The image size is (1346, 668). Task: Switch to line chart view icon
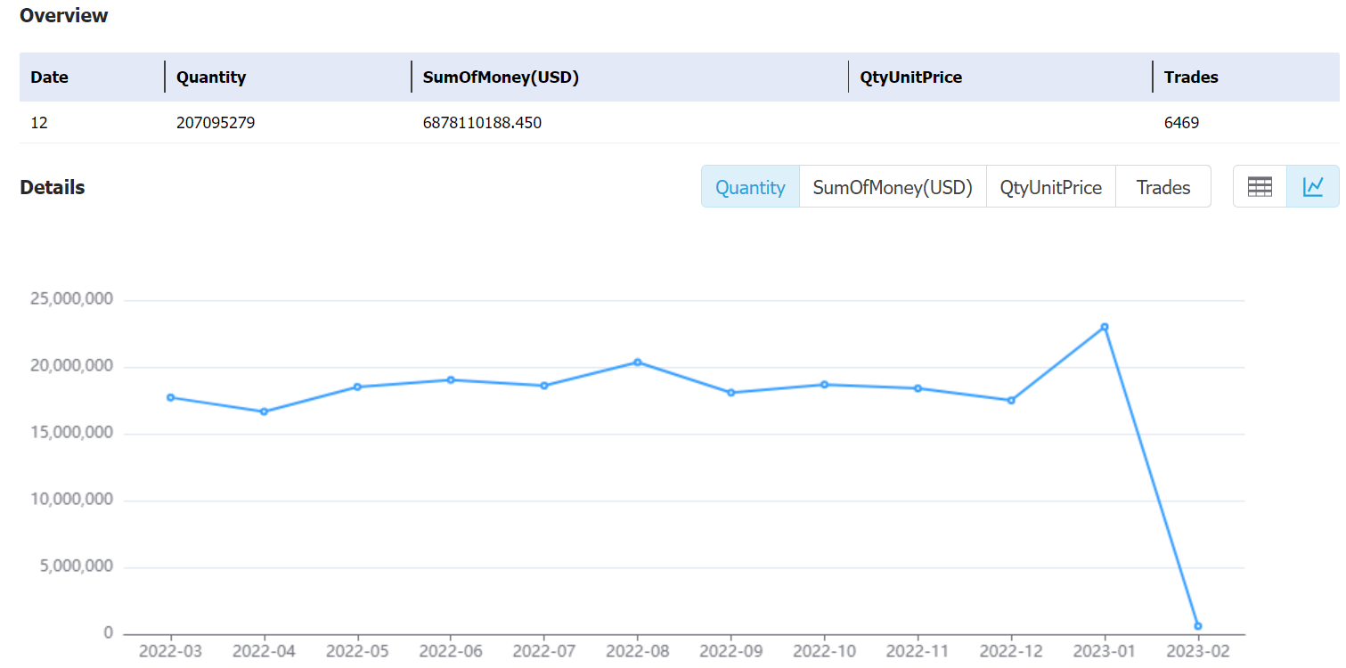pyautogui.click(x=1313, y=186)
